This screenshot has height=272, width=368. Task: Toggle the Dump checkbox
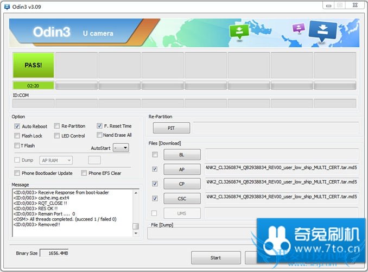tap(17, 160)
